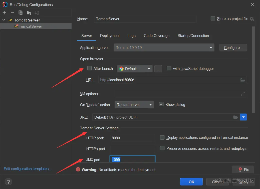Click the empty HTTPs port field
Image resolution: width=260 pixels, height=189 pixels.
coord(132,149)
